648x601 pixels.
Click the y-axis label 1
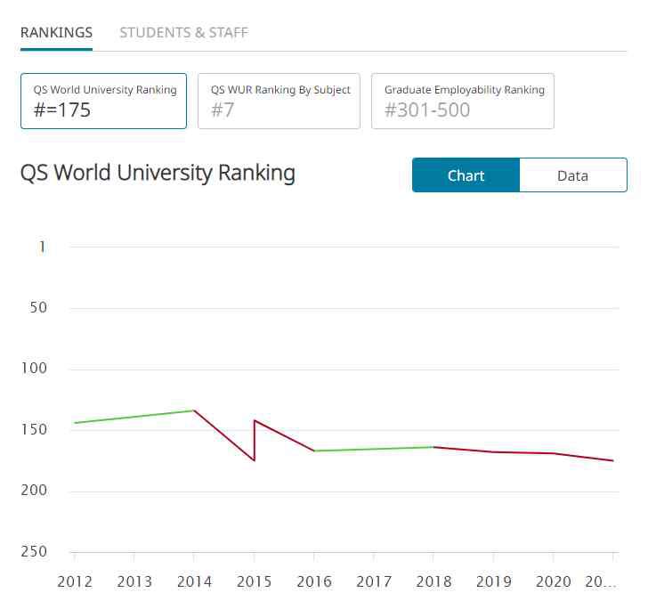(x=42, y=247)
